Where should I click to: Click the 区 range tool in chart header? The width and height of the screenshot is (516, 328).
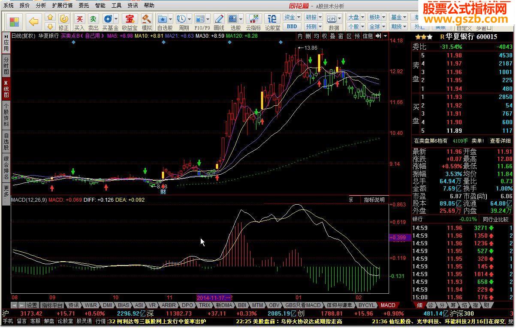coord(349,36)
